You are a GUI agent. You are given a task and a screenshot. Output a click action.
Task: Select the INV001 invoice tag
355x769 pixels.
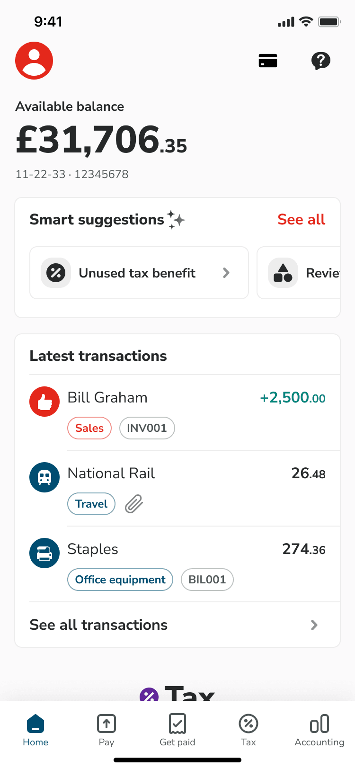point(147,428)
